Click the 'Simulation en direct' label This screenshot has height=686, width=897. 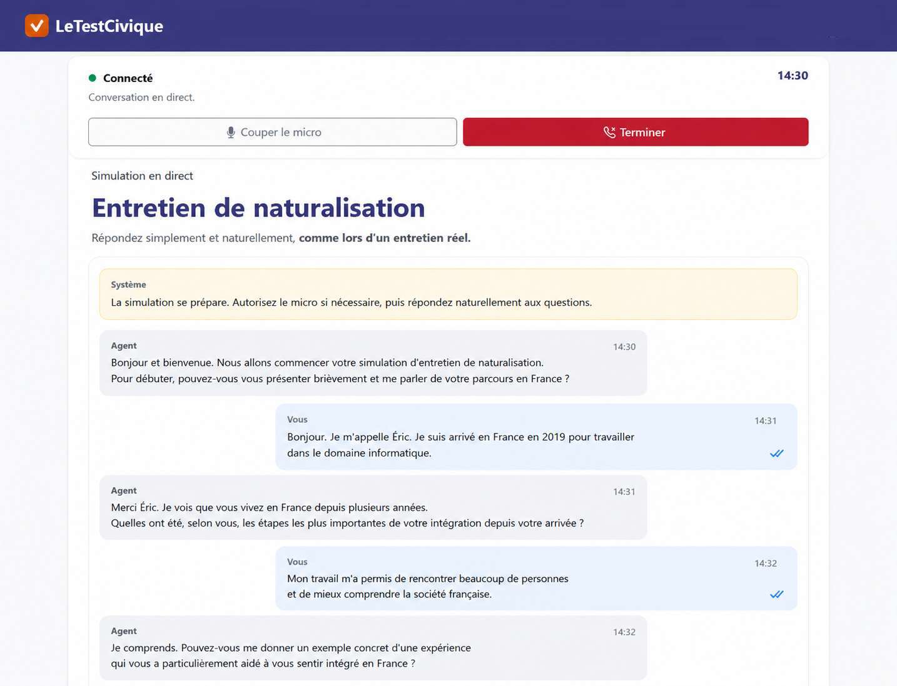coord(142,176)
